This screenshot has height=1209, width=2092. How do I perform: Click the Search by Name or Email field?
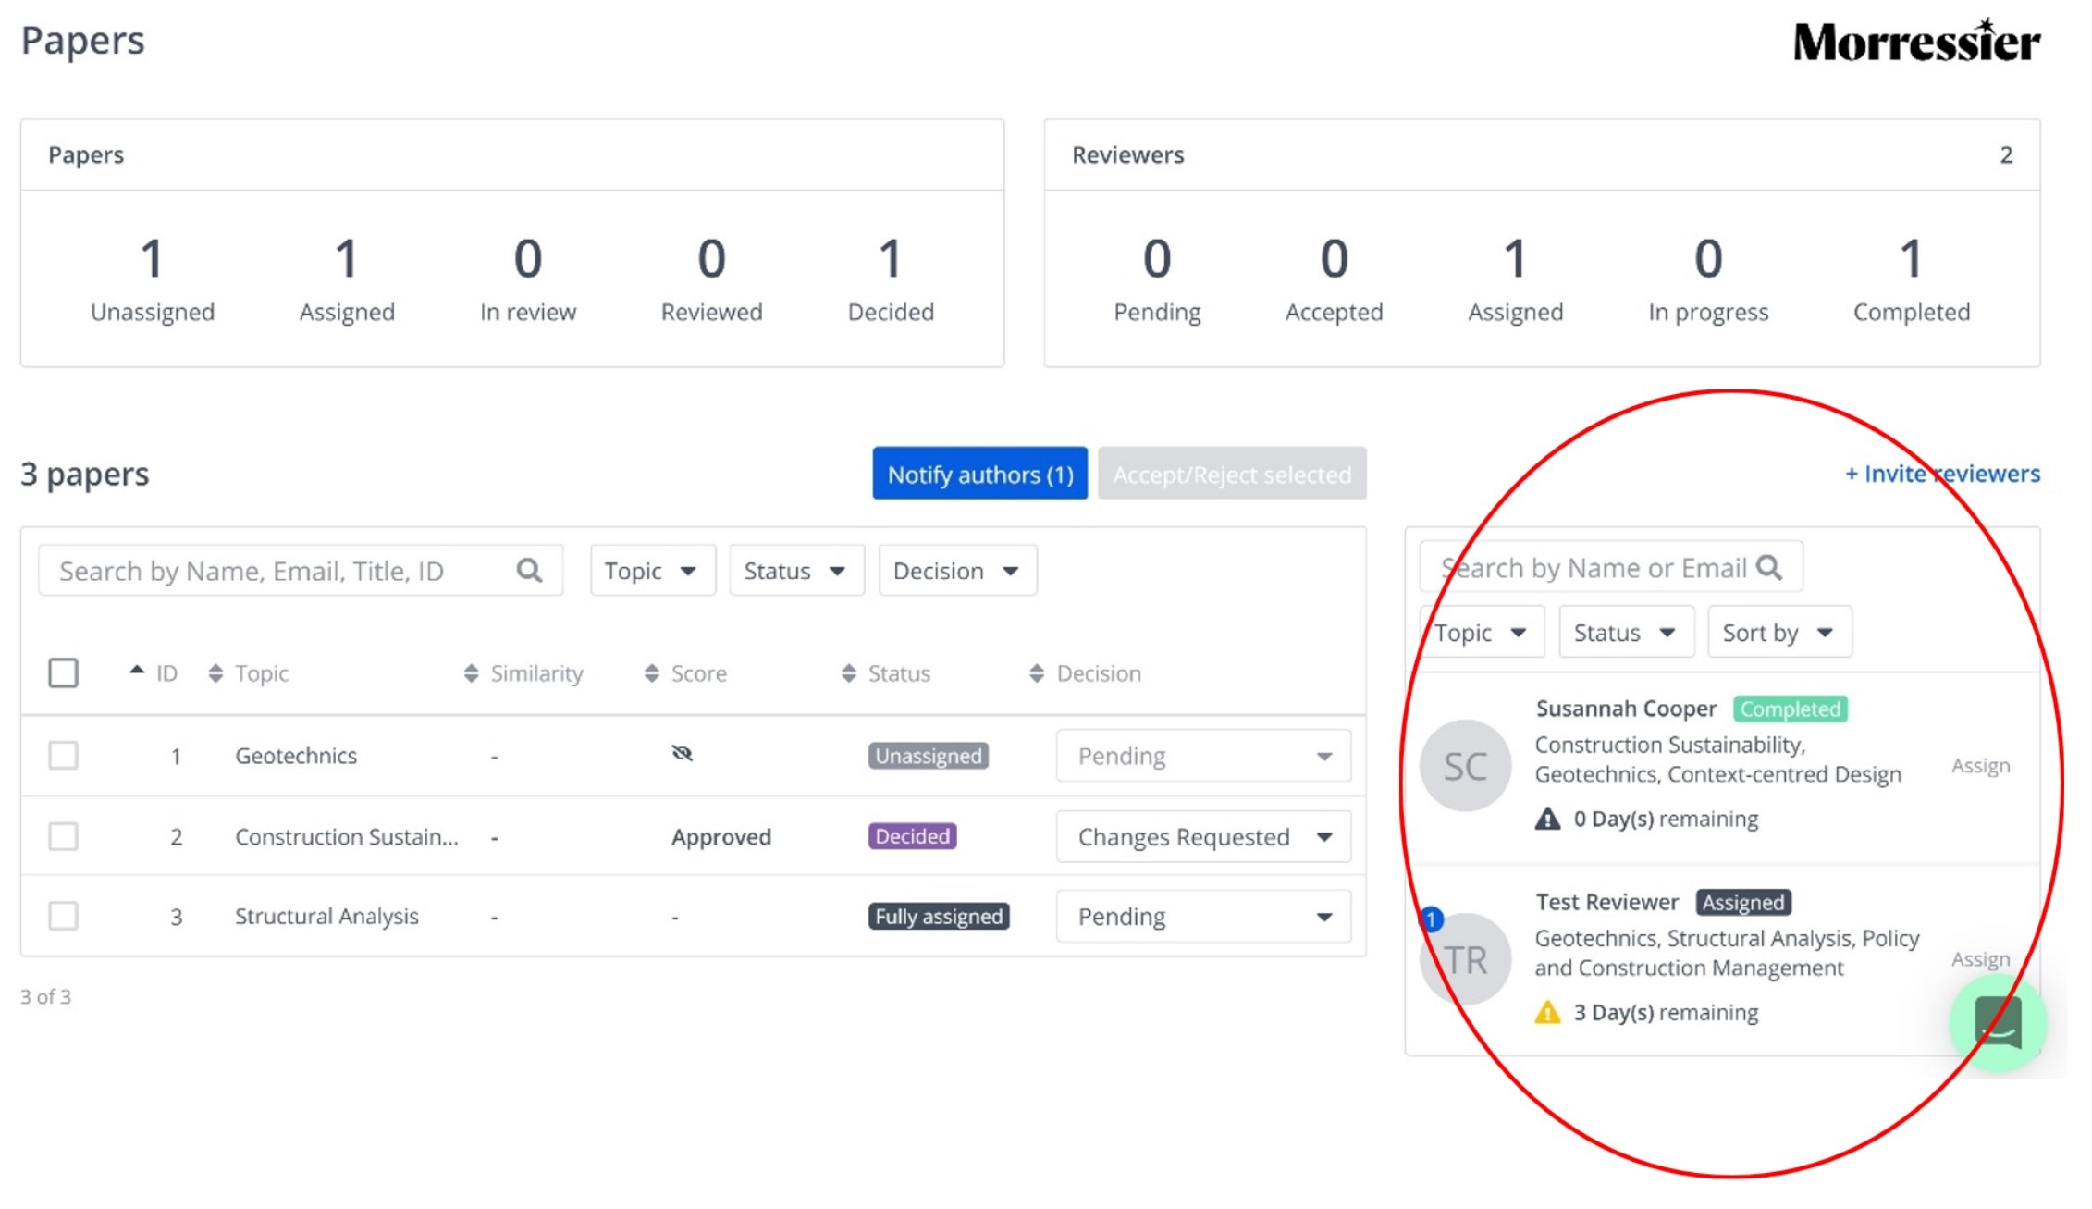(1611, 567)
